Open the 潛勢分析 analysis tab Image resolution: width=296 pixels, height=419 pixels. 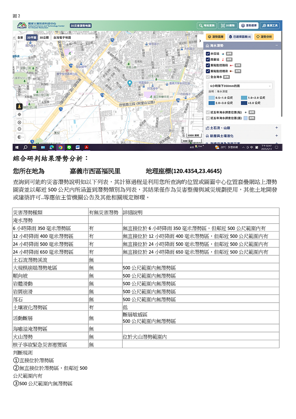[264, 37]
